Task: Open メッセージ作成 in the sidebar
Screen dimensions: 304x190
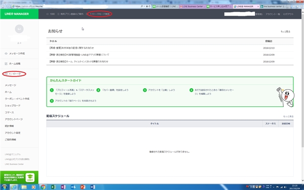Action: pos(17,53)
